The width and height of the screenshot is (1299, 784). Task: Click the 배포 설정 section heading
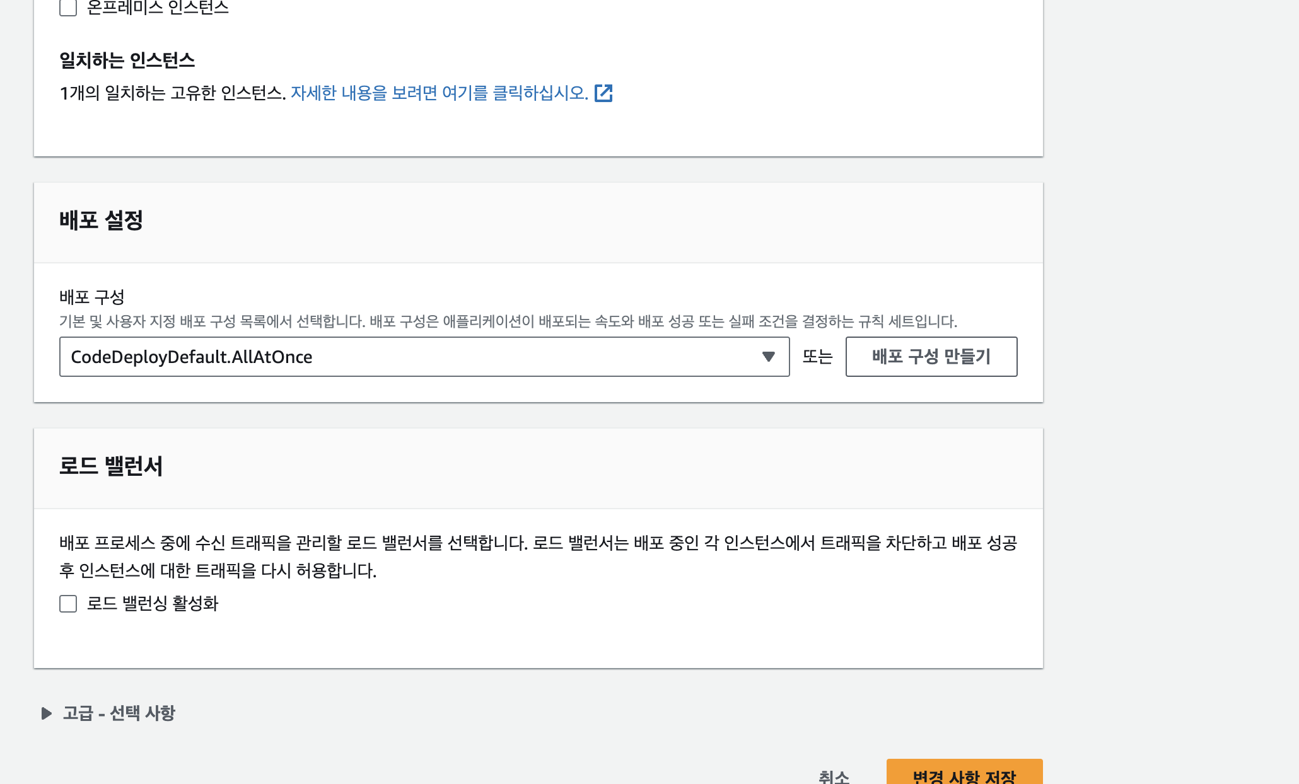pos(101,221)
